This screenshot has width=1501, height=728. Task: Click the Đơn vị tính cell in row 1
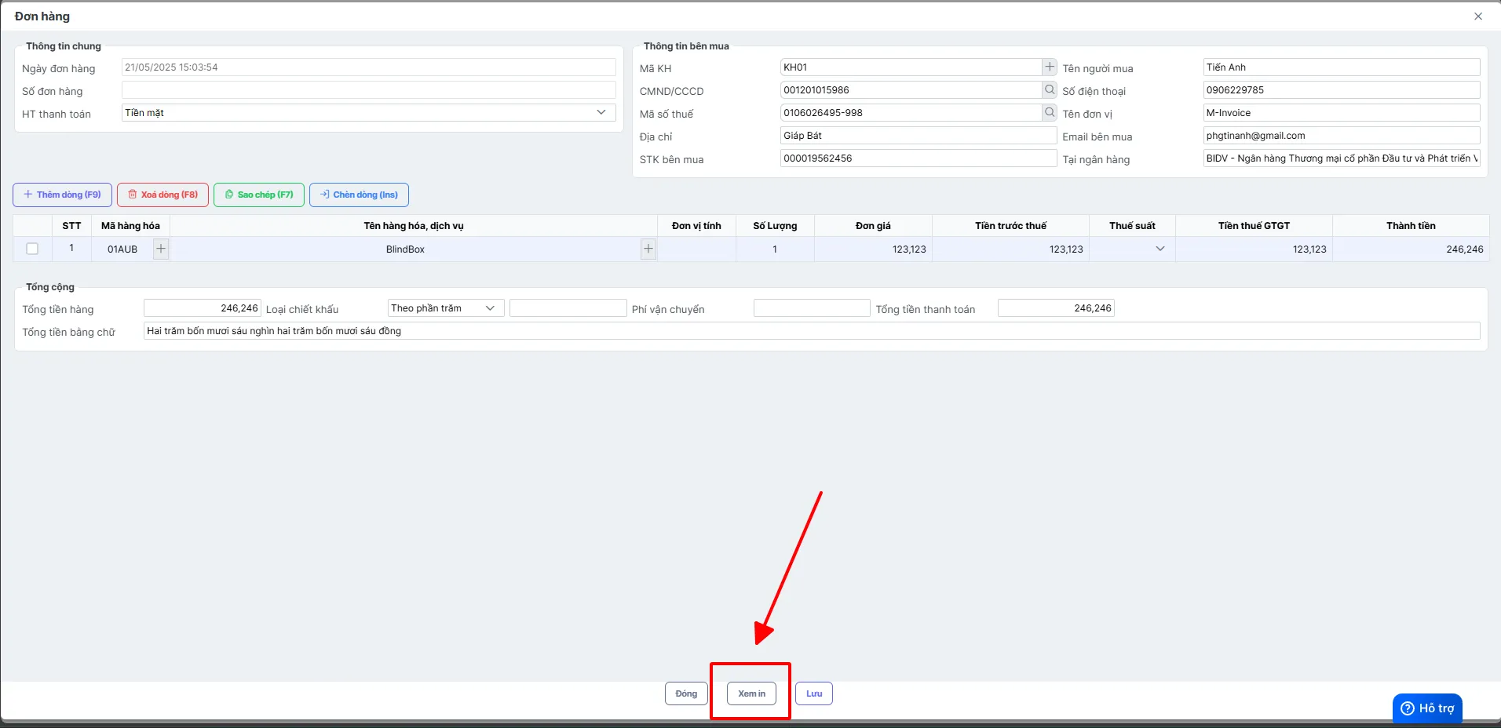pyautogui.click(x=696, y=249)
